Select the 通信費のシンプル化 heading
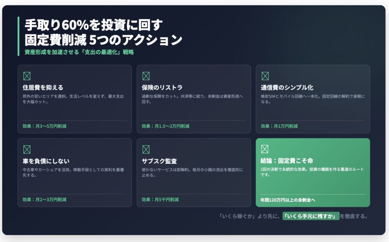The height and width of the screenshot is (242, 389). (x=287, y=88)
